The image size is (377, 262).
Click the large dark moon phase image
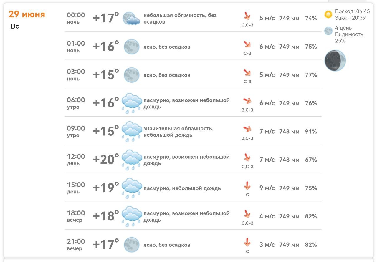[x=335, y=60]
